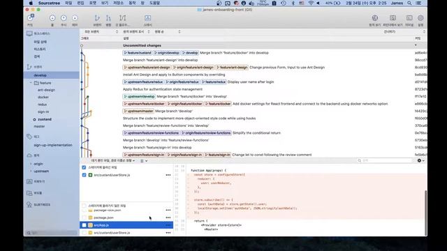Open the Commit toolbar icon
The image size is (447, 251).
pos(31,18)
